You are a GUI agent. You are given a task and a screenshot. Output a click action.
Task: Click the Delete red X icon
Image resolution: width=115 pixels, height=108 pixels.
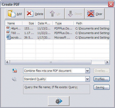(x=30, y=14)
